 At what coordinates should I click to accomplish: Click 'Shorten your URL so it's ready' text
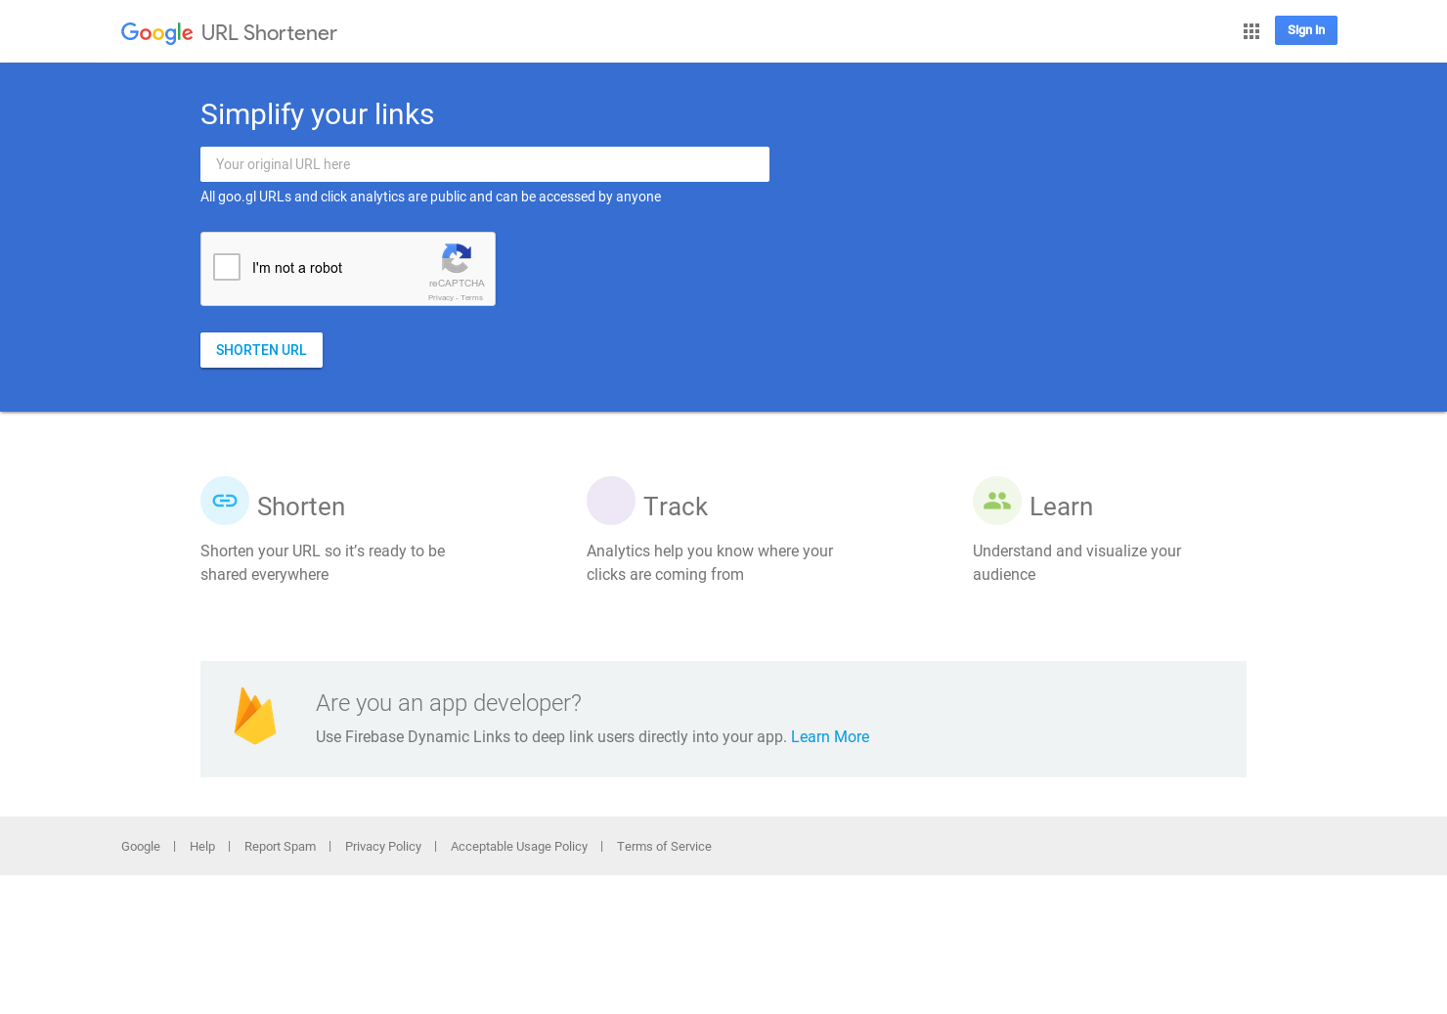pos(323,563)
